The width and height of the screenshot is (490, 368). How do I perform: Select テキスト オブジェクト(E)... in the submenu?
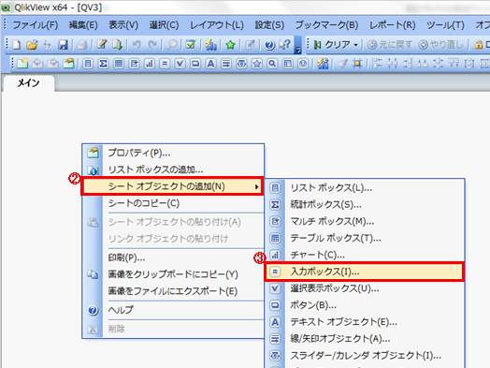point(365,322)
